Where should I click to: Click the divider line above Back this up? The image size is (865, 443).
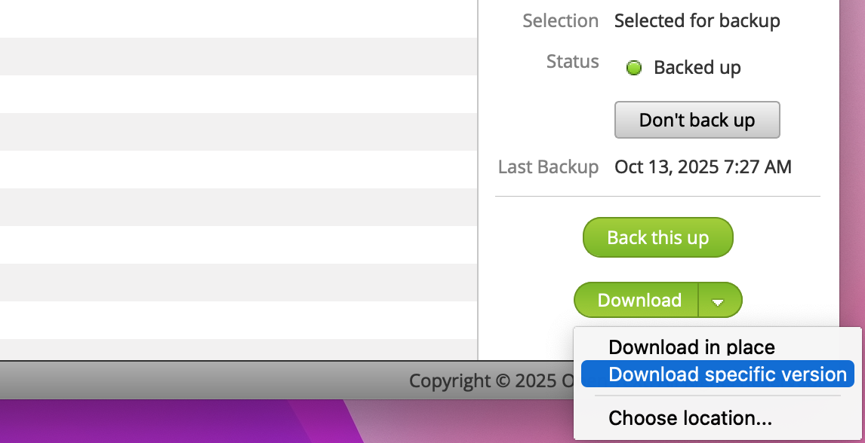click(657, 197)
